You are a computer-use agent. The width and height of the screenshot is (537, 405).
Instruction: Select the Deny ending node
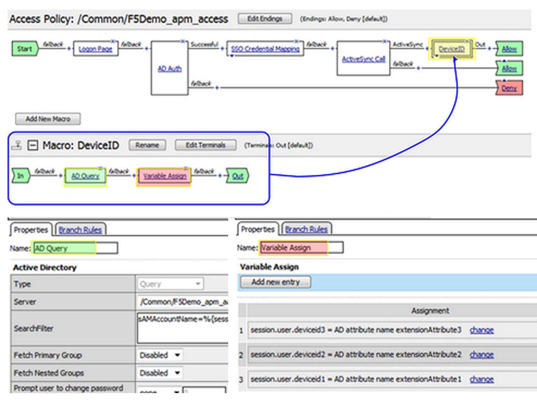[509, 88]
